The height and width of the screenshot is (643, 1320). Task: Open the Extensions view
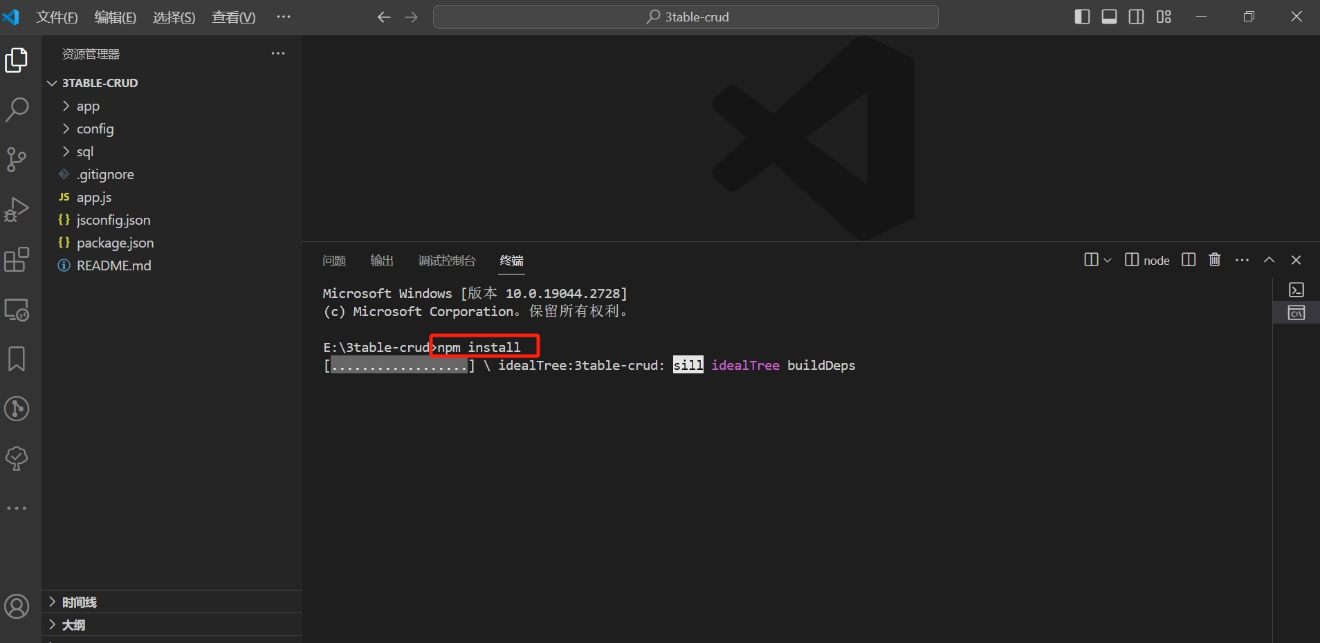tap(17, 260)
